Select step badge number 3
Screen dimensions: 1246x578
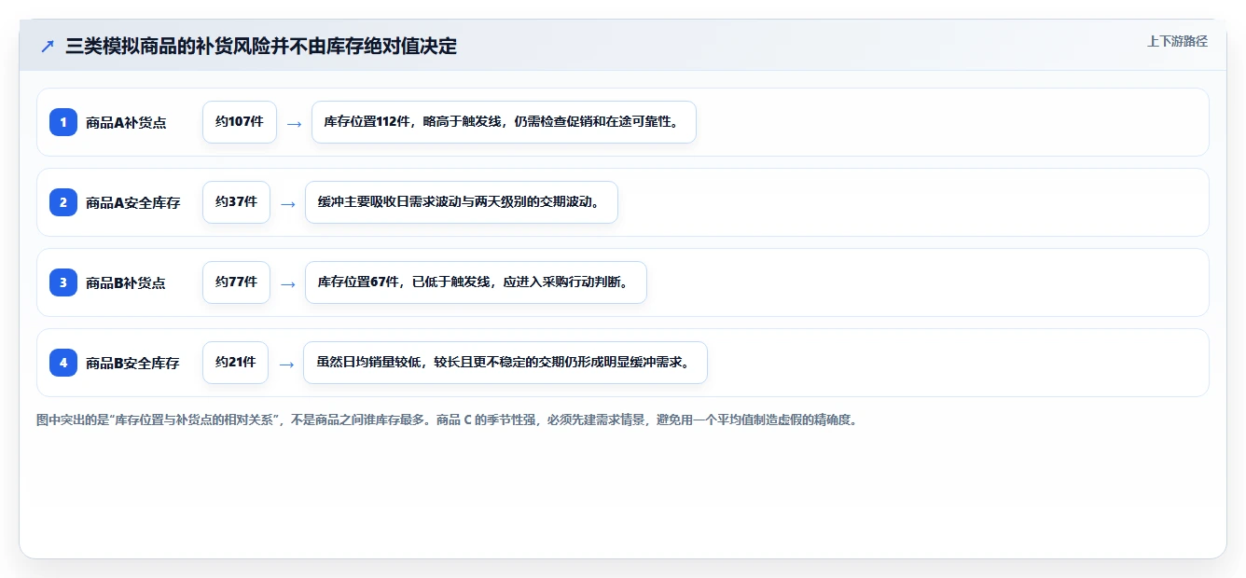(63, 282)
